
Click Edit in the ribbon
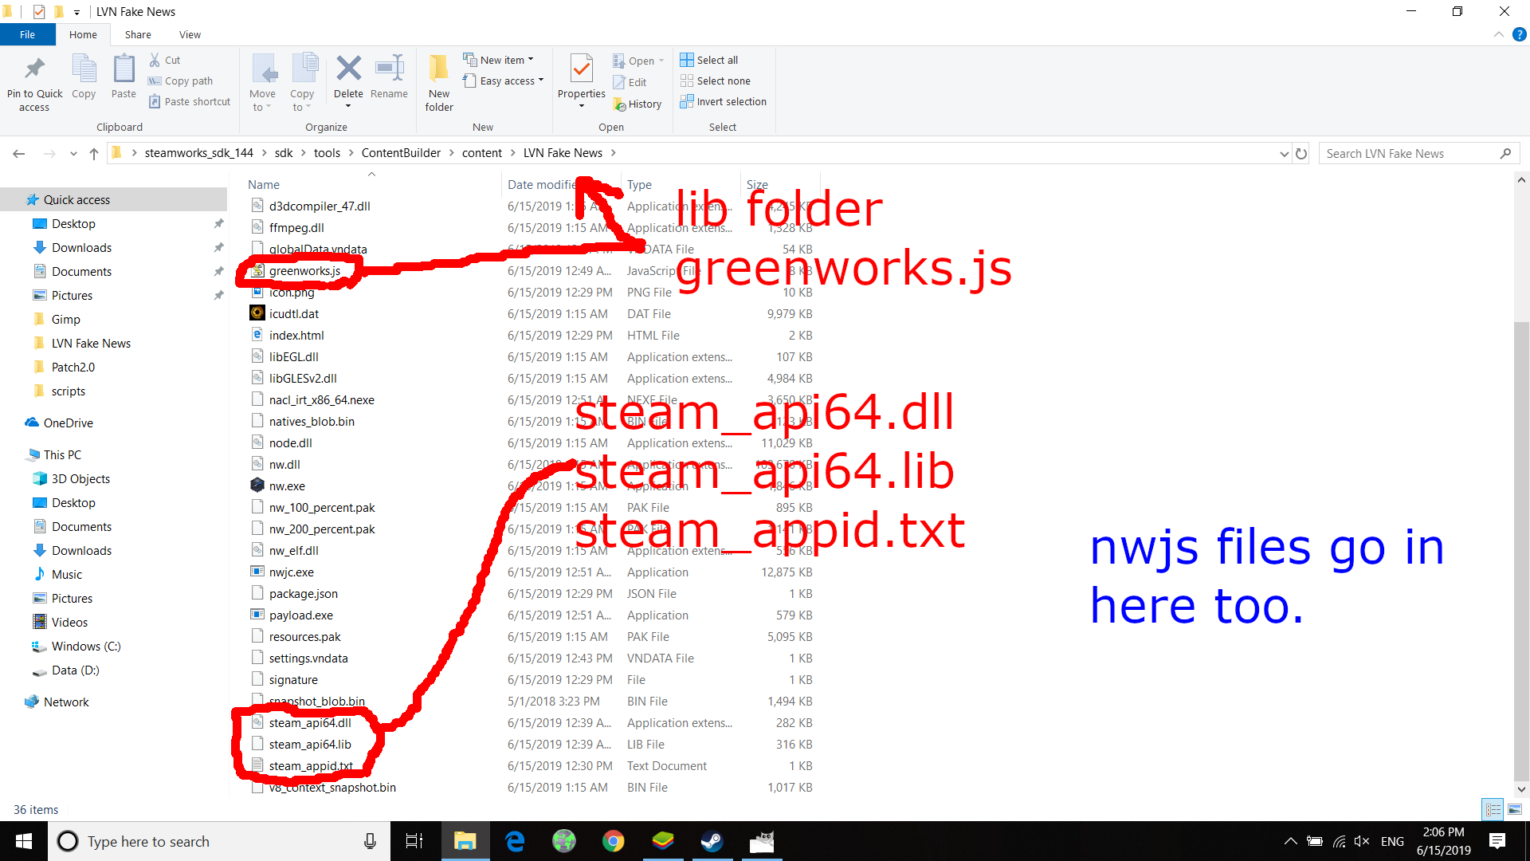point(630,82)
